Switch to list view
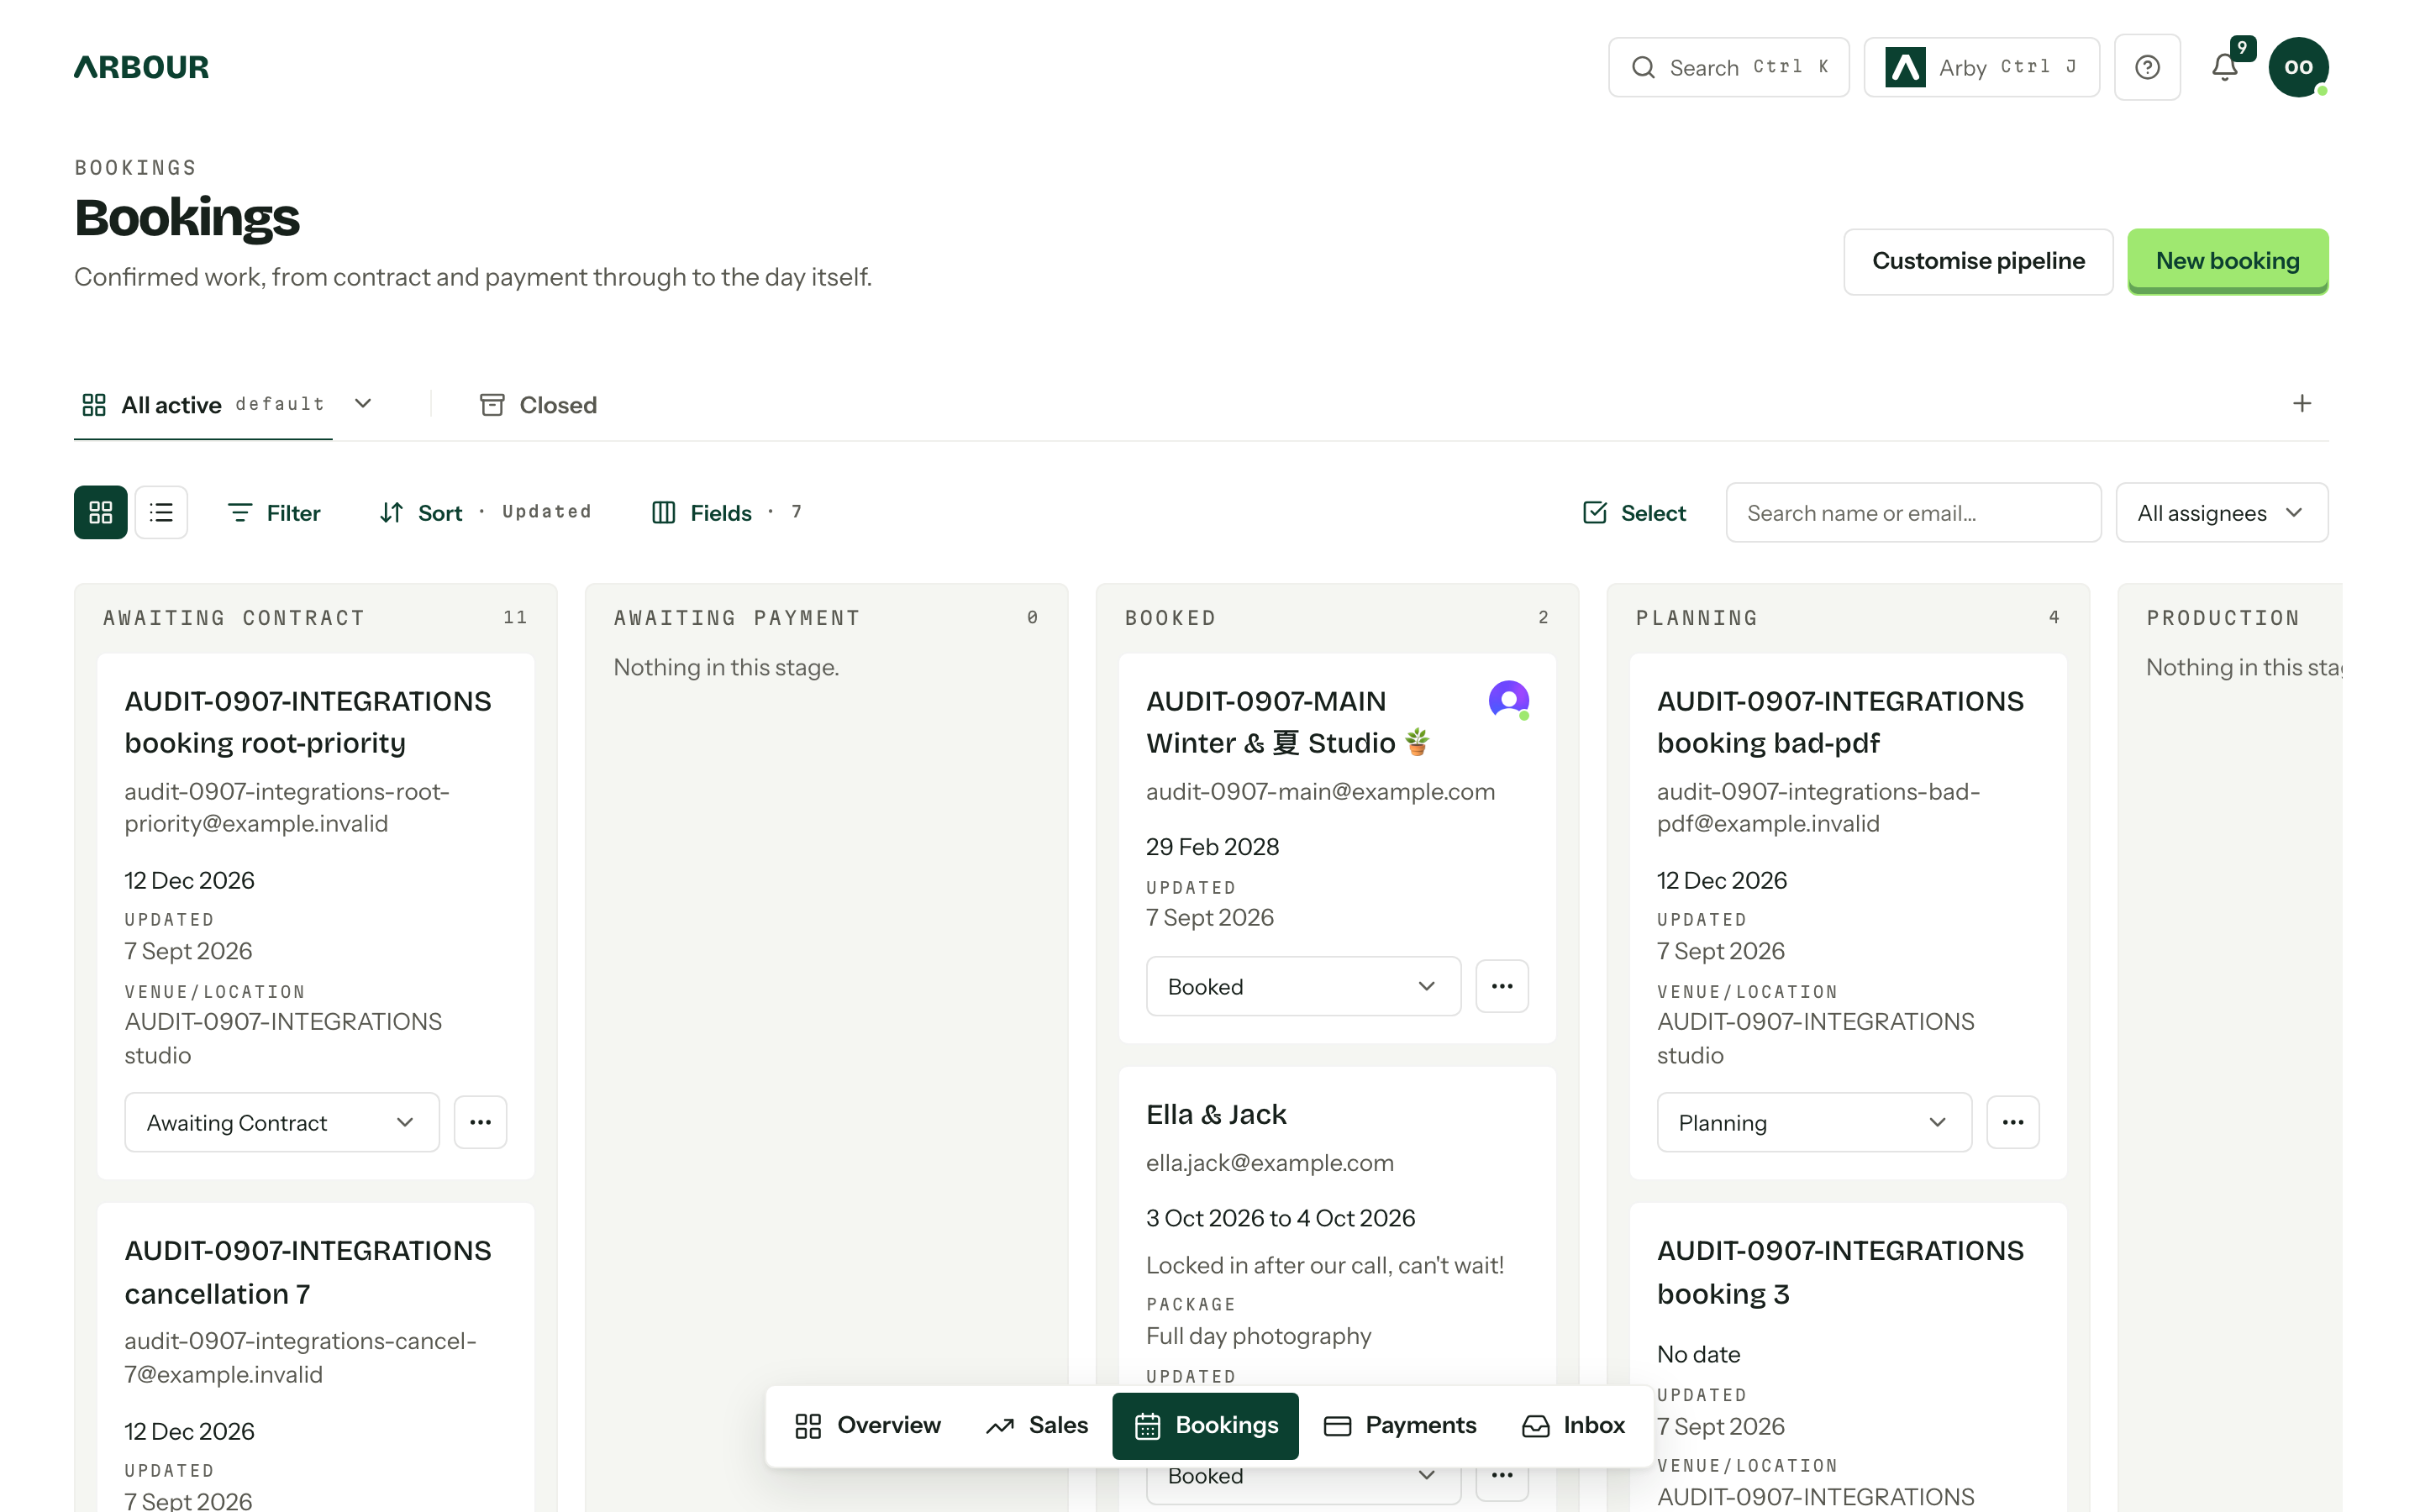The height and width of the screenshot is (1512, 2420). pos(161,512)
